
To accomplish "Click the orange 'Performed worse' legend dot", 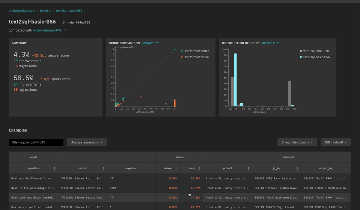I will click(x=182, y=57).
